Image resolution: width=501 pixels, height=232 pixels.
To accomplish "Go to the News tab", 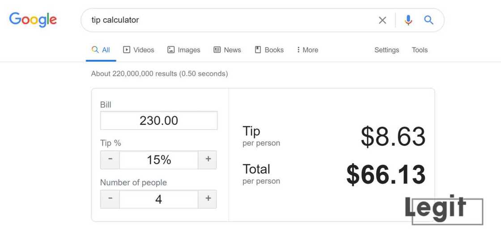I will tap(227, 50).
